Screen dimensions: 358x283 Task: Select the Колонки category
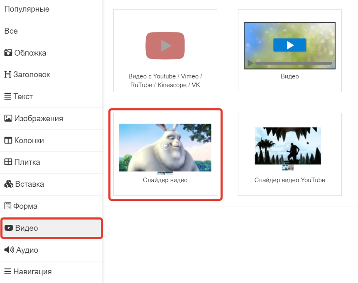(51, 141)
